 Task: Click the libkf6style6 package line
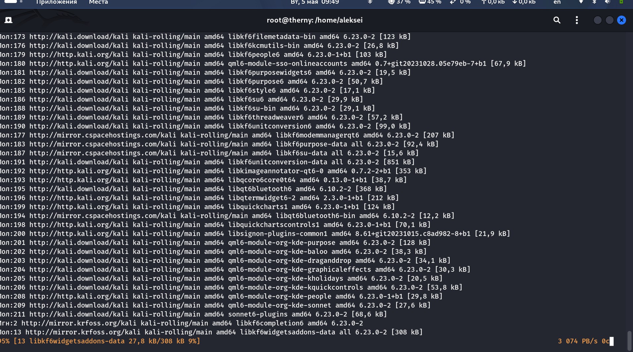point(187,90)
